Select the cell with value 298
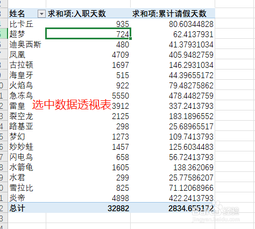Image resolution: width=255 pixels, height=229 pixels. click(88, 126)
